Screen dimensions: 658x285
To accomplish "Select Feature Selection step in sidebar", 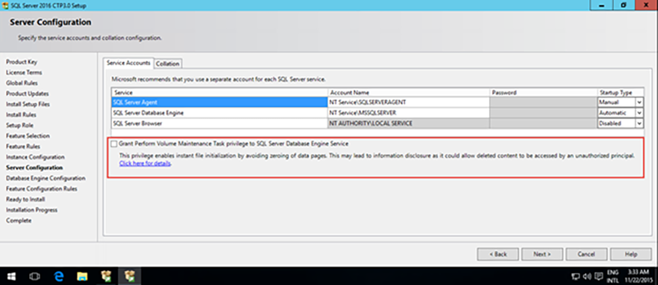I will click(x=28, y=136).
